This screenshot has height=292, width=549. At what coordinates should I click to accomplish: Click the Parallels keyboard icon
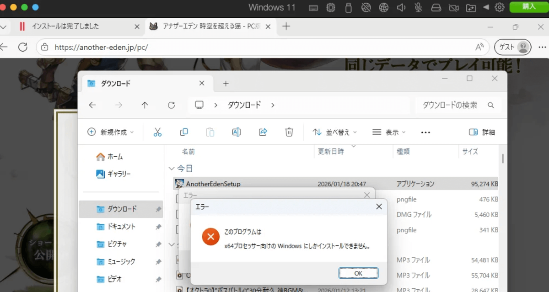313,7
